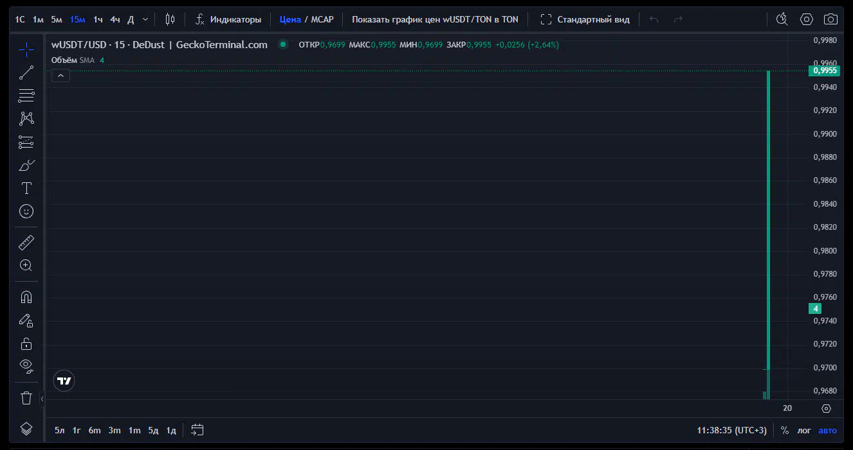Enter fullscreen via Стандартный вид

tap(585, 19)
